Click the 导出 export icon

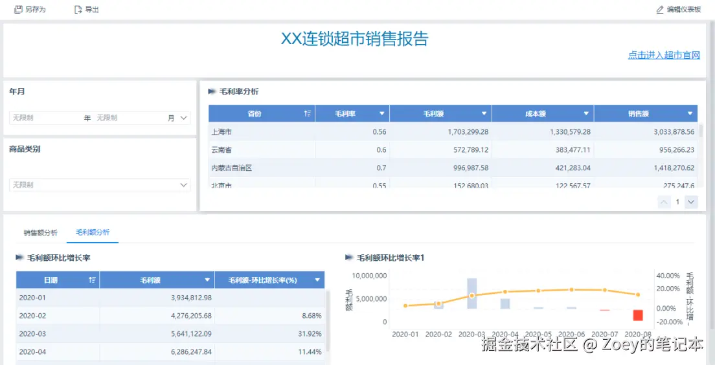tap(78, 10)
